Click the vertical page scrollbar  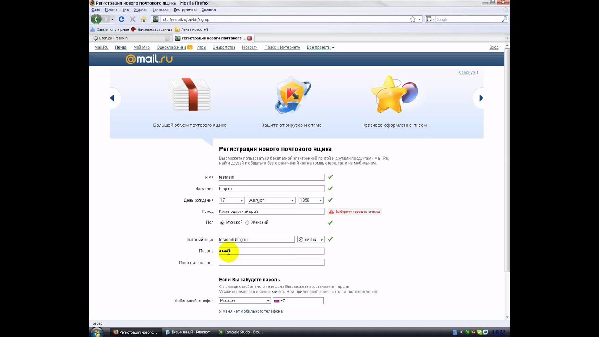507,159
